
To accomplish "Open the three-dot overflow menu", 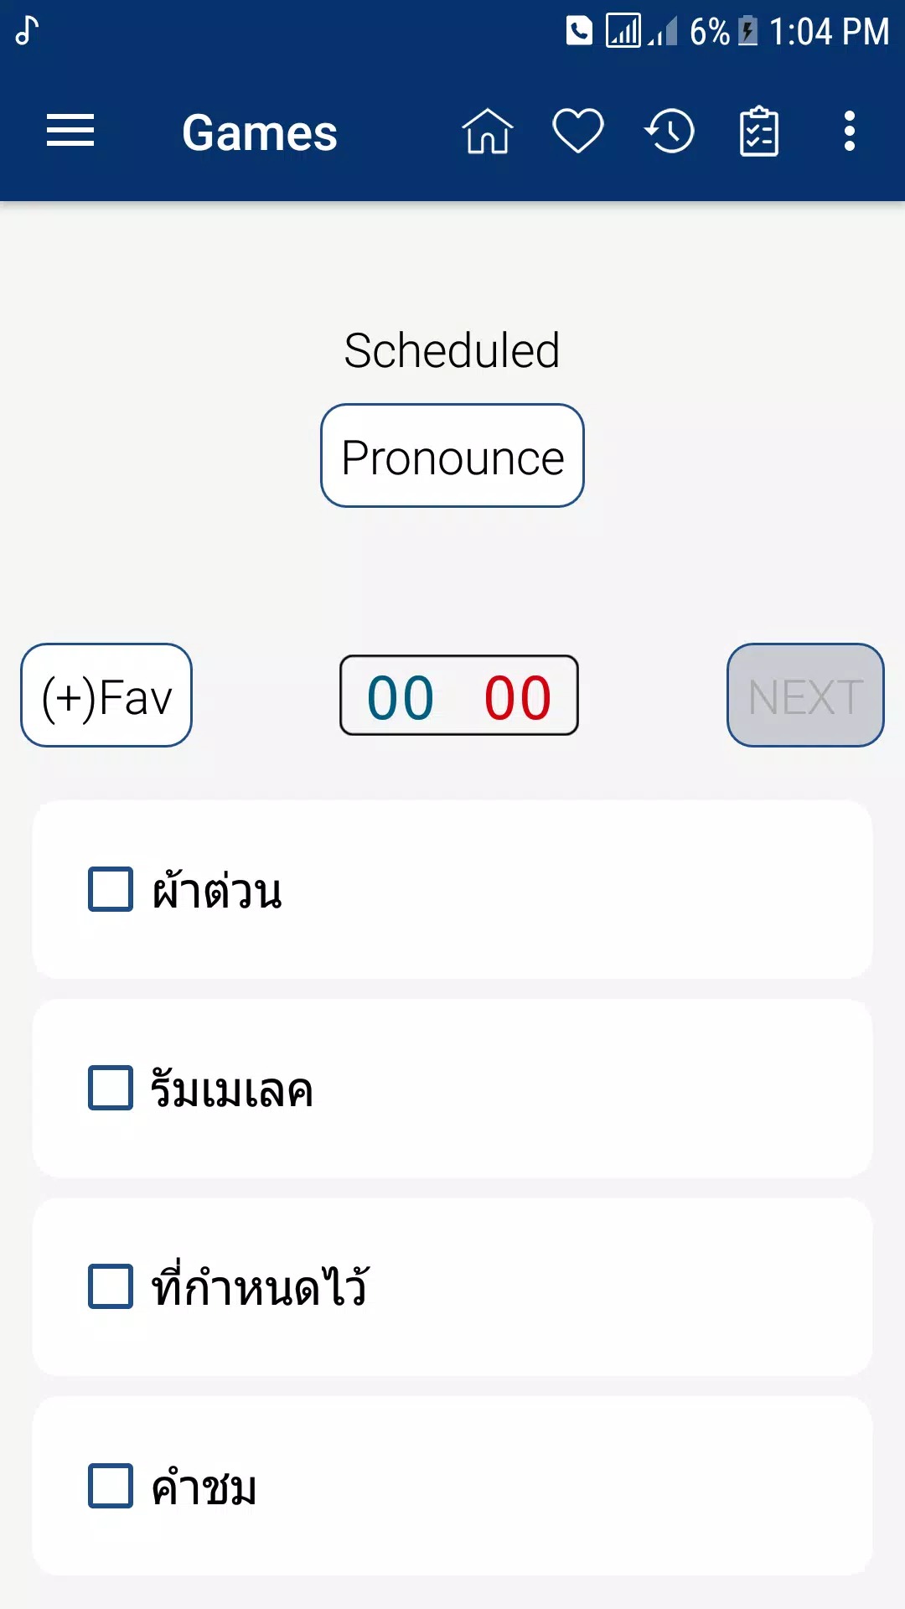I will (850, 132).
